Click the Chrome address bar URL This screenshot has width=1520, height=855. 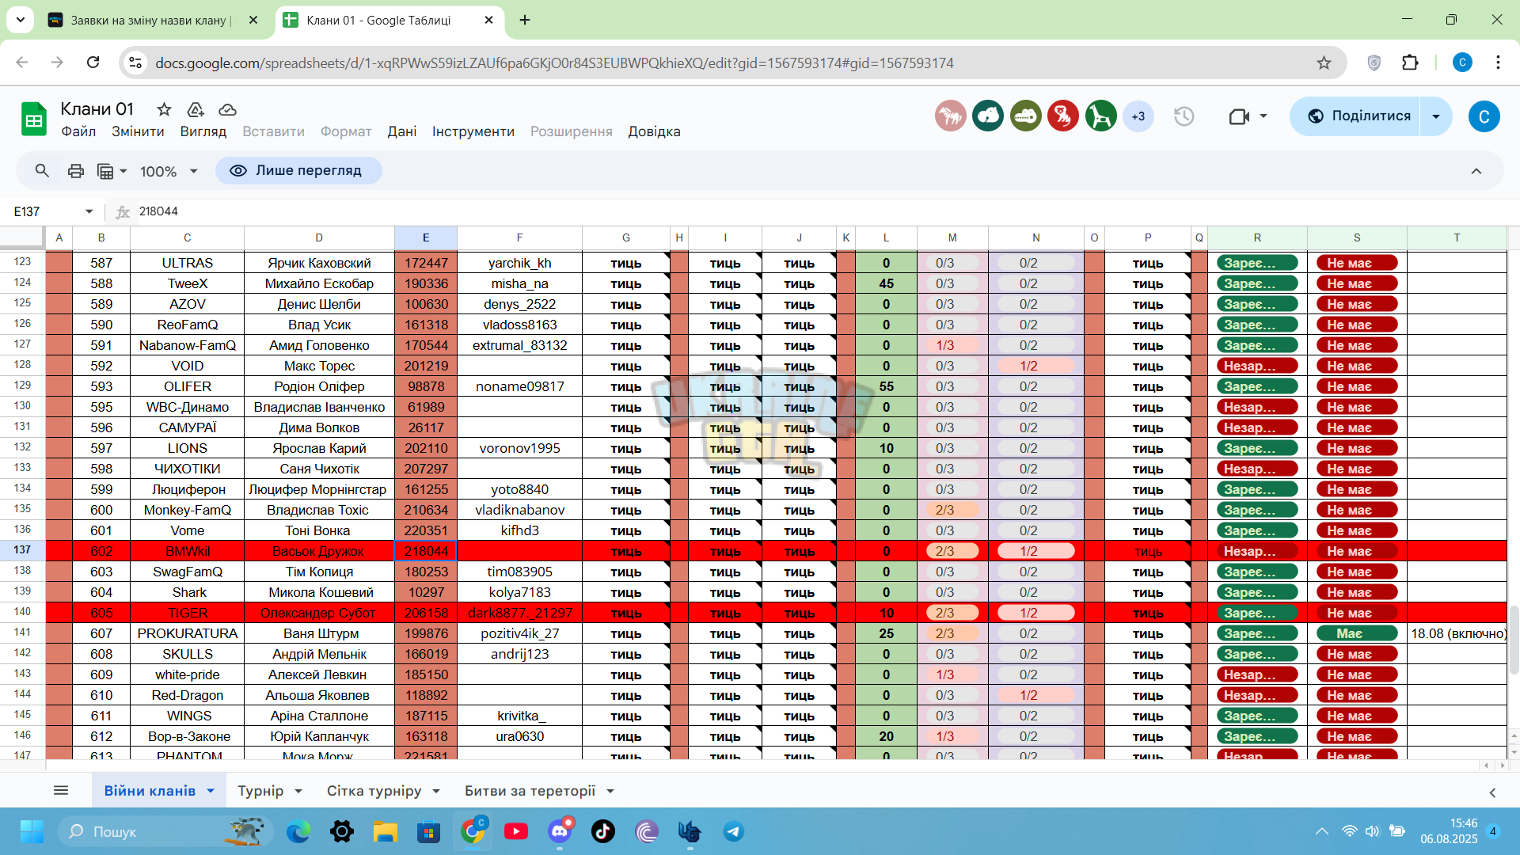click(554, 63)
